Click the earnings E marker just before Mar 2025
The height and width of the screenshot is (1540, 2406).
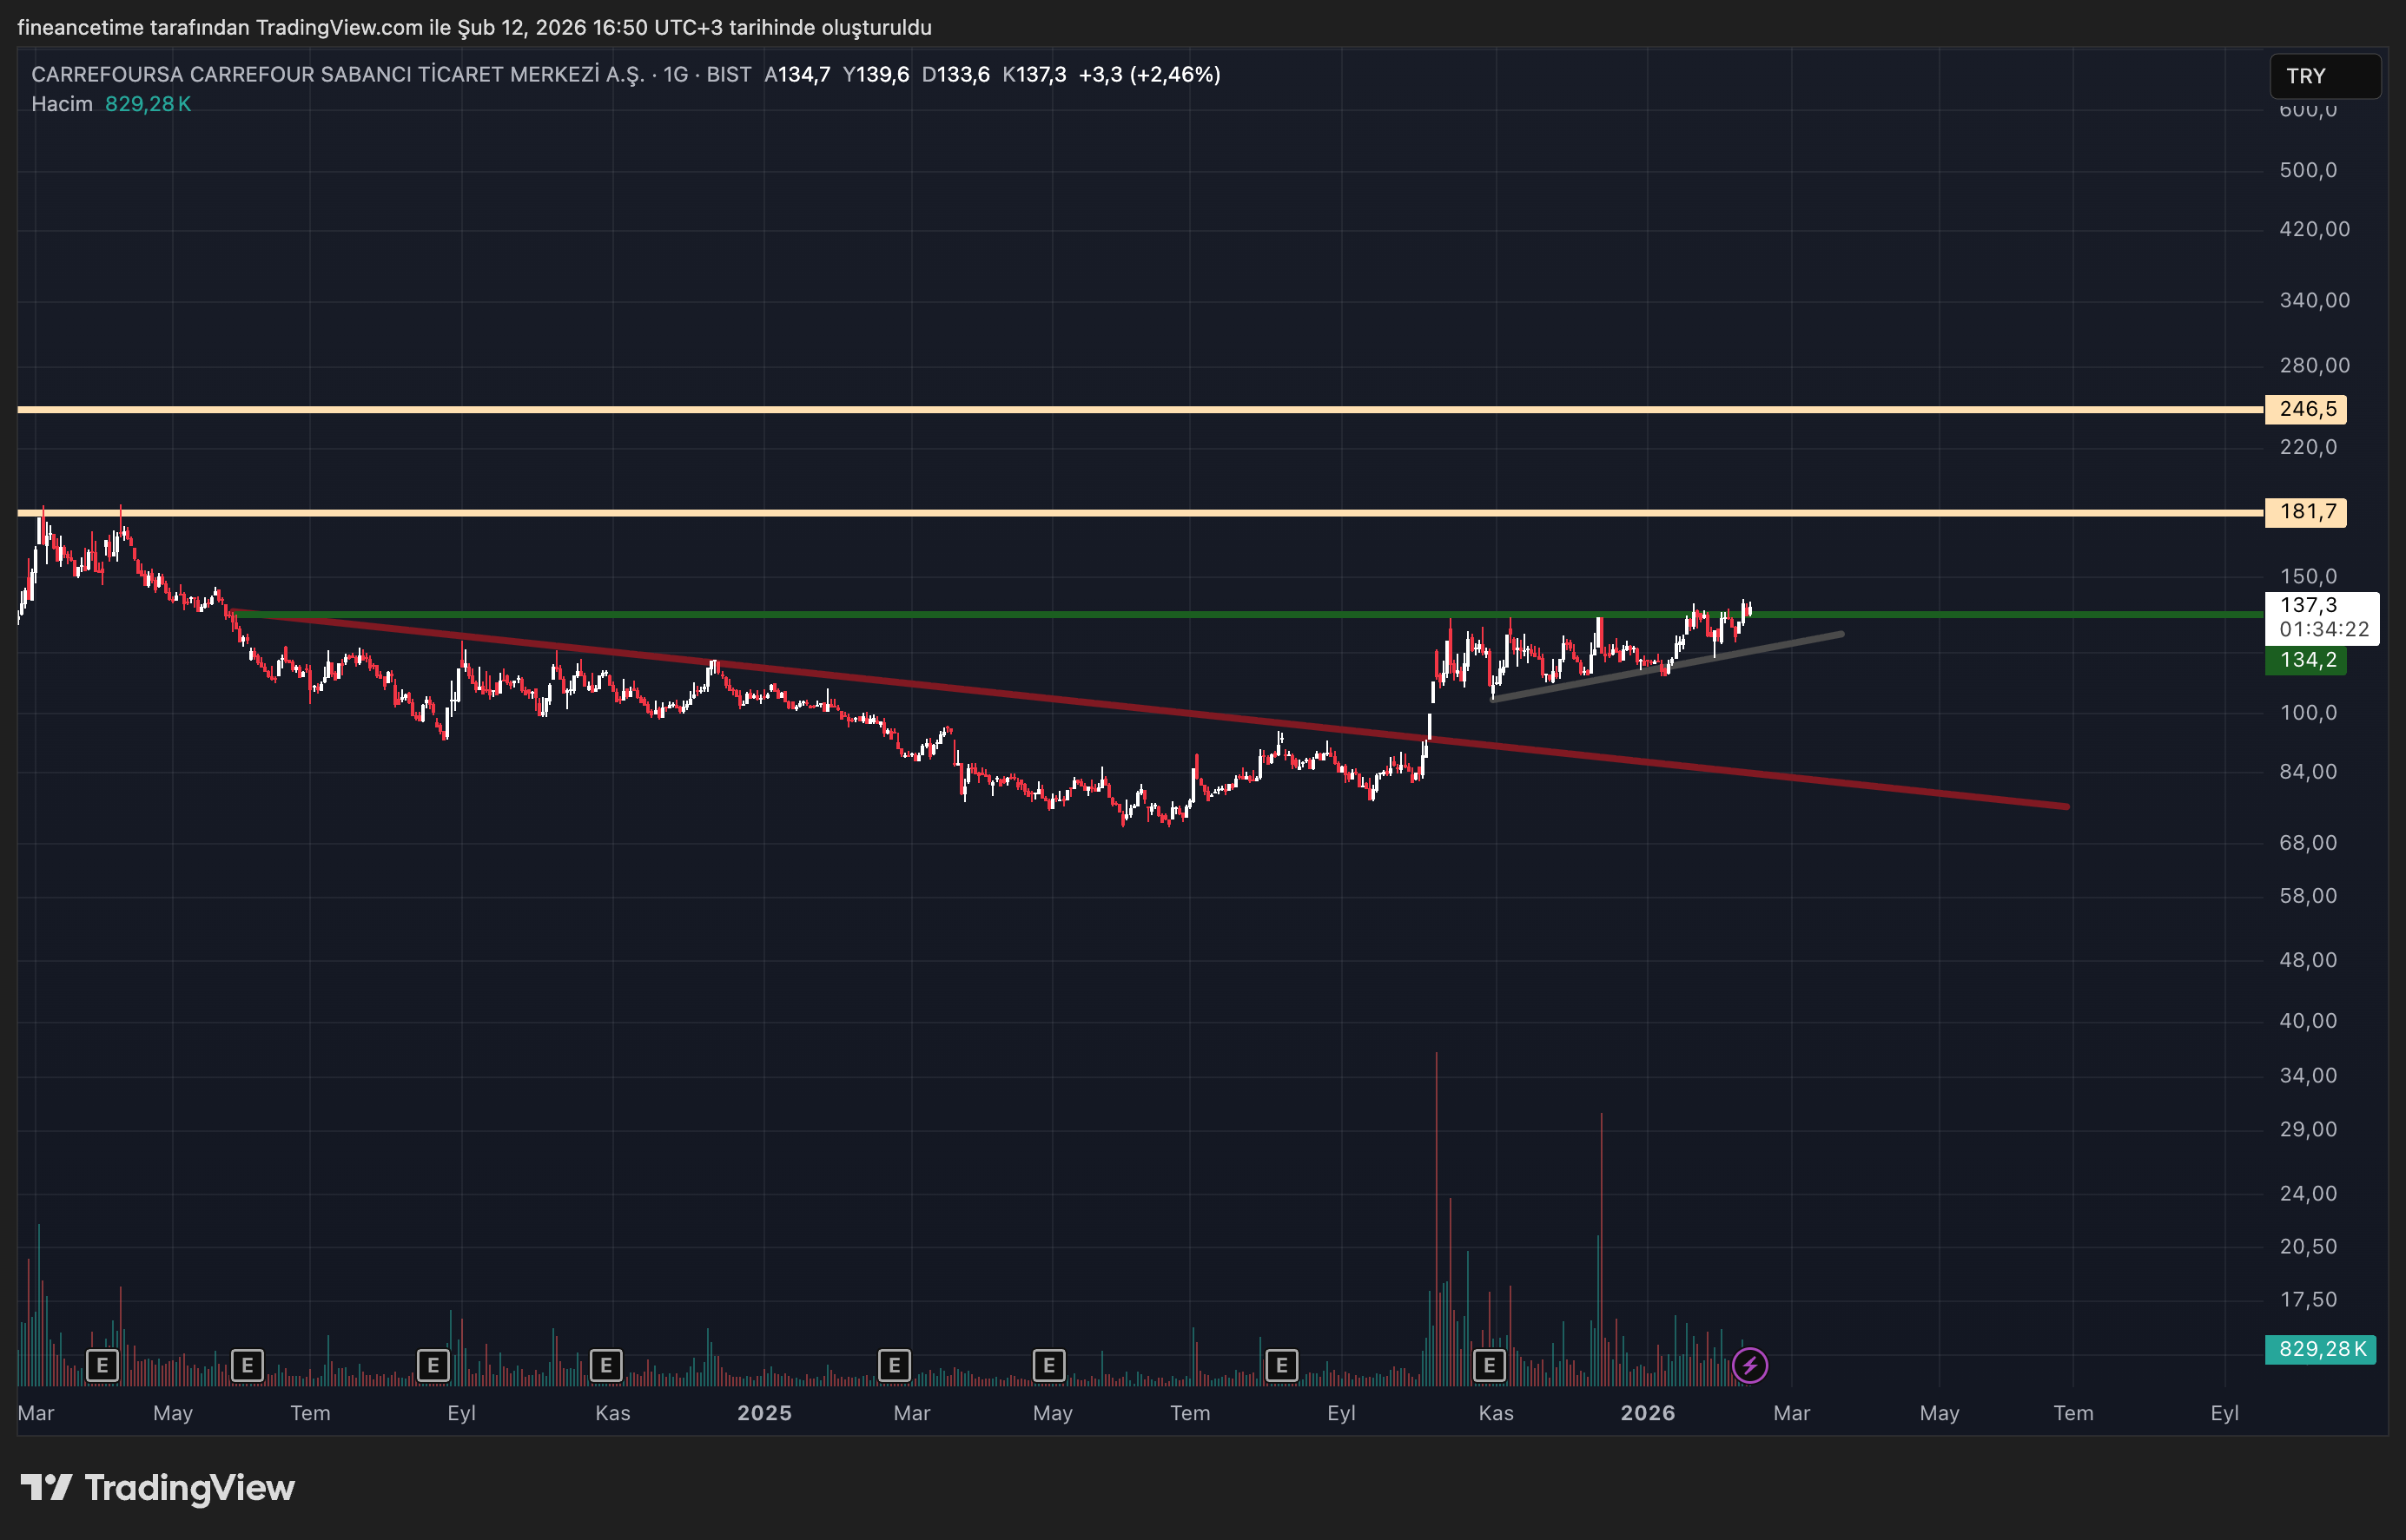pos(894,1365)
